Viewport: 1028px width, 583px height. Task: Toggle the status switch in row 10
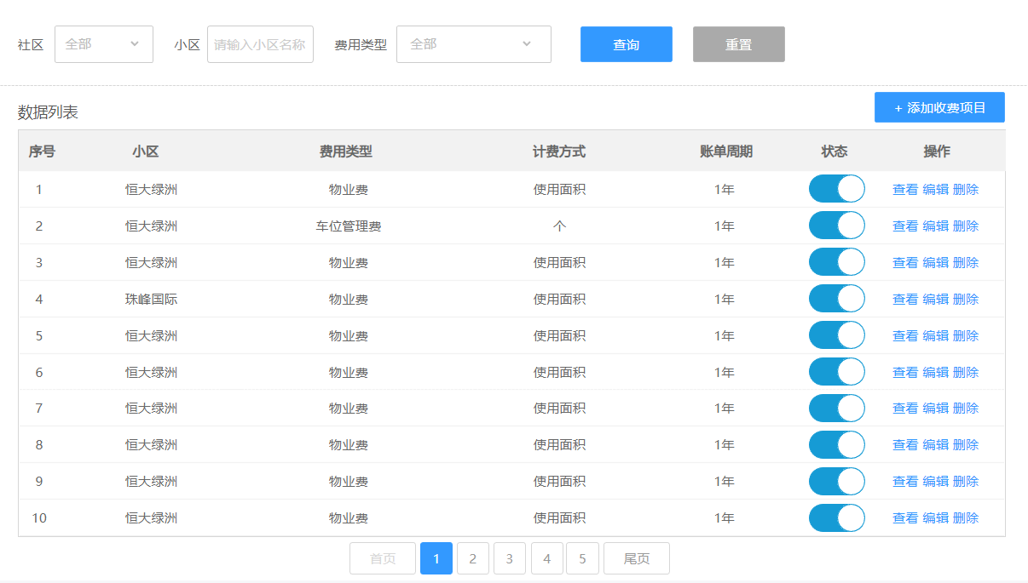point(836,517)
